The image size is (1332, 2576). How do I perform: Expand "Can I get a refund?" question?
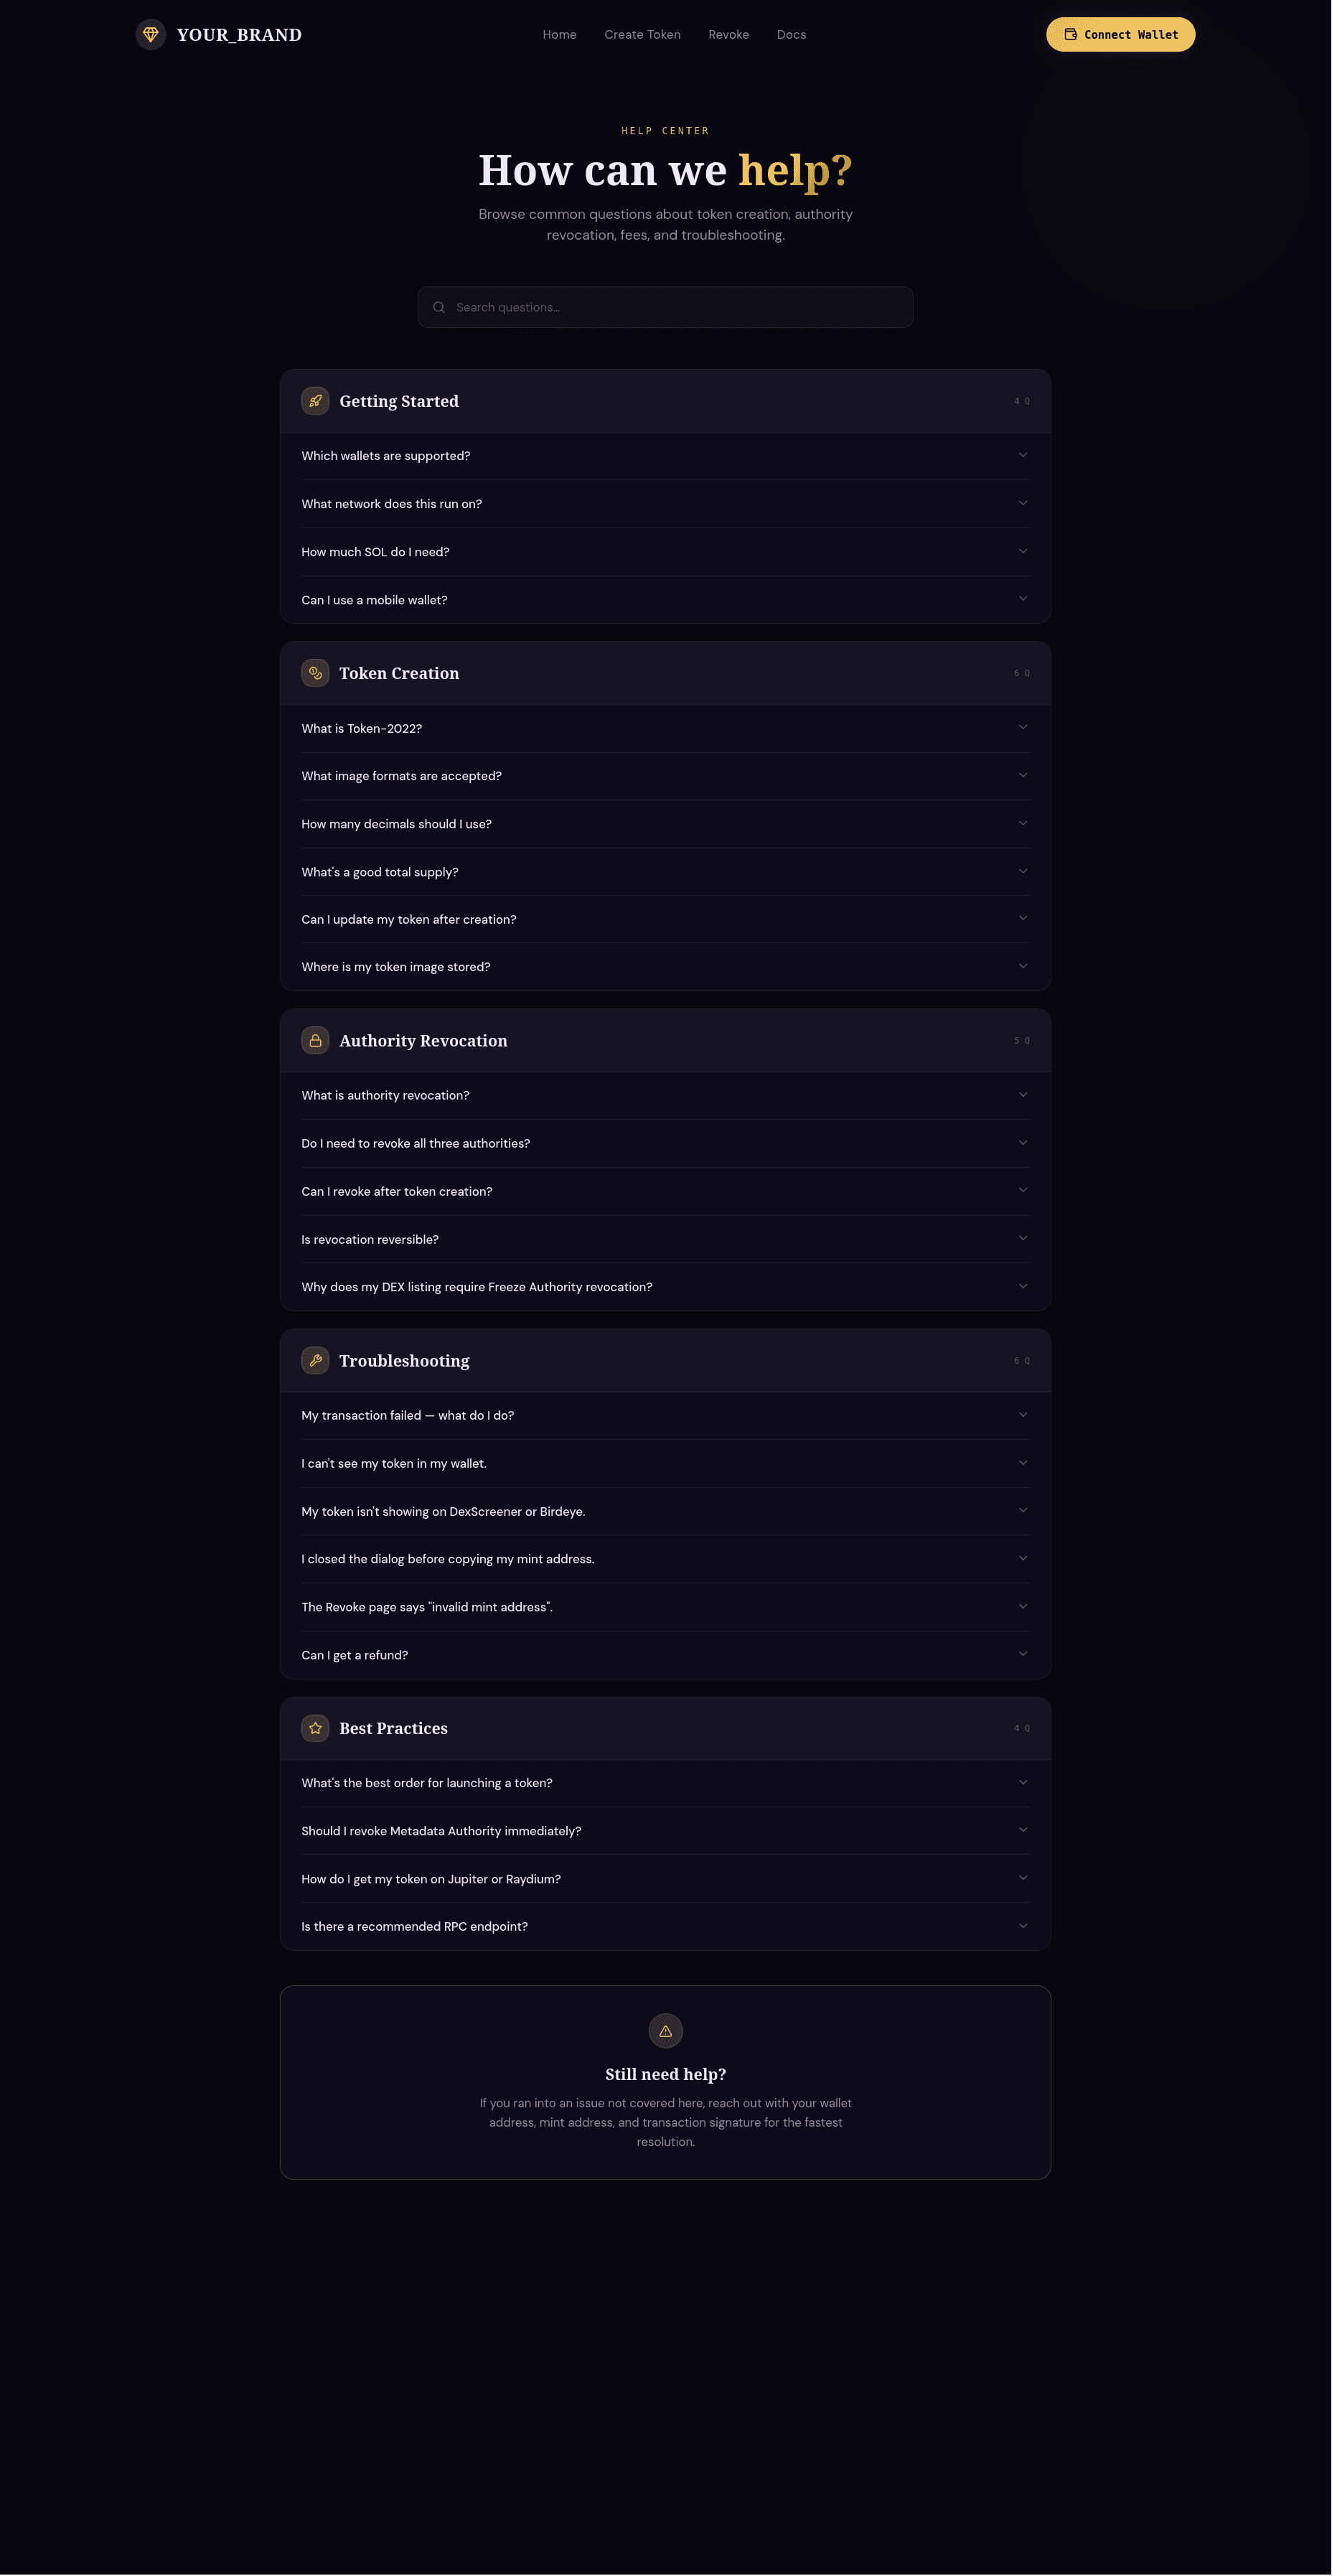click(x=665, y=1655)
